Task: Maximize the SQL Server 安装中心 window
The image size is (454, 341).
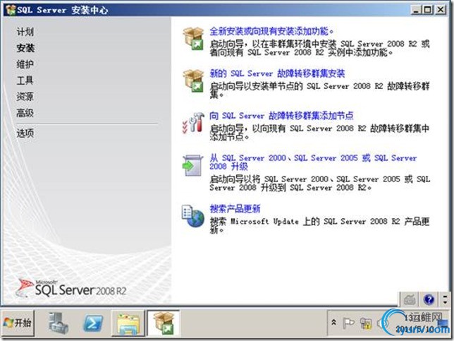Action: [x=427, y=10]
